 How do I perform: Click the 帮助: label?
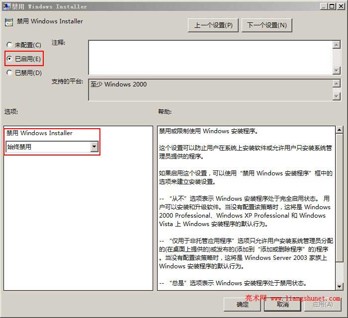[165, 111]
